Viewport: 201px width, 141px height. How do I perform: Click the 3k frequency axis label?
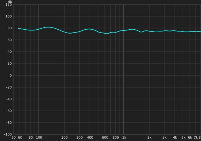165,138
